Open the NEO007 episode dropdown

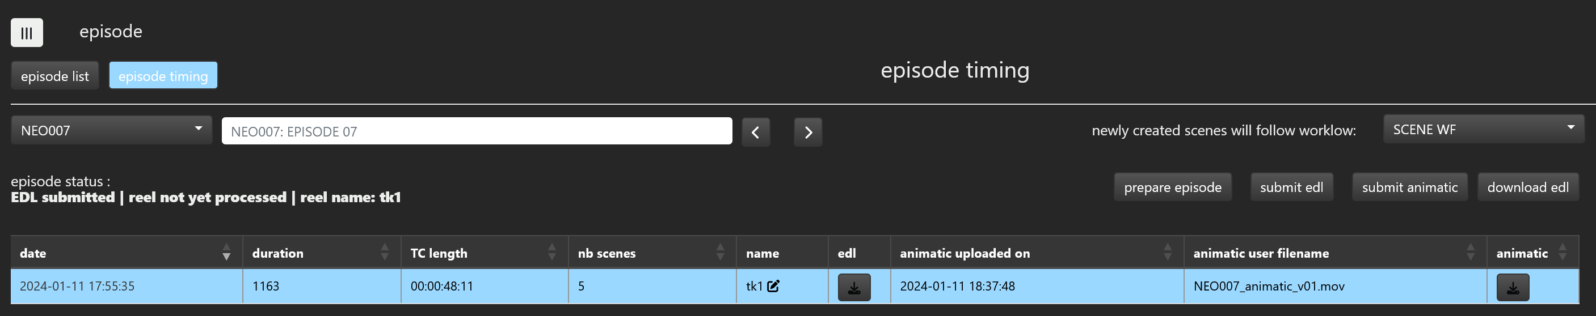pos(112,130)
